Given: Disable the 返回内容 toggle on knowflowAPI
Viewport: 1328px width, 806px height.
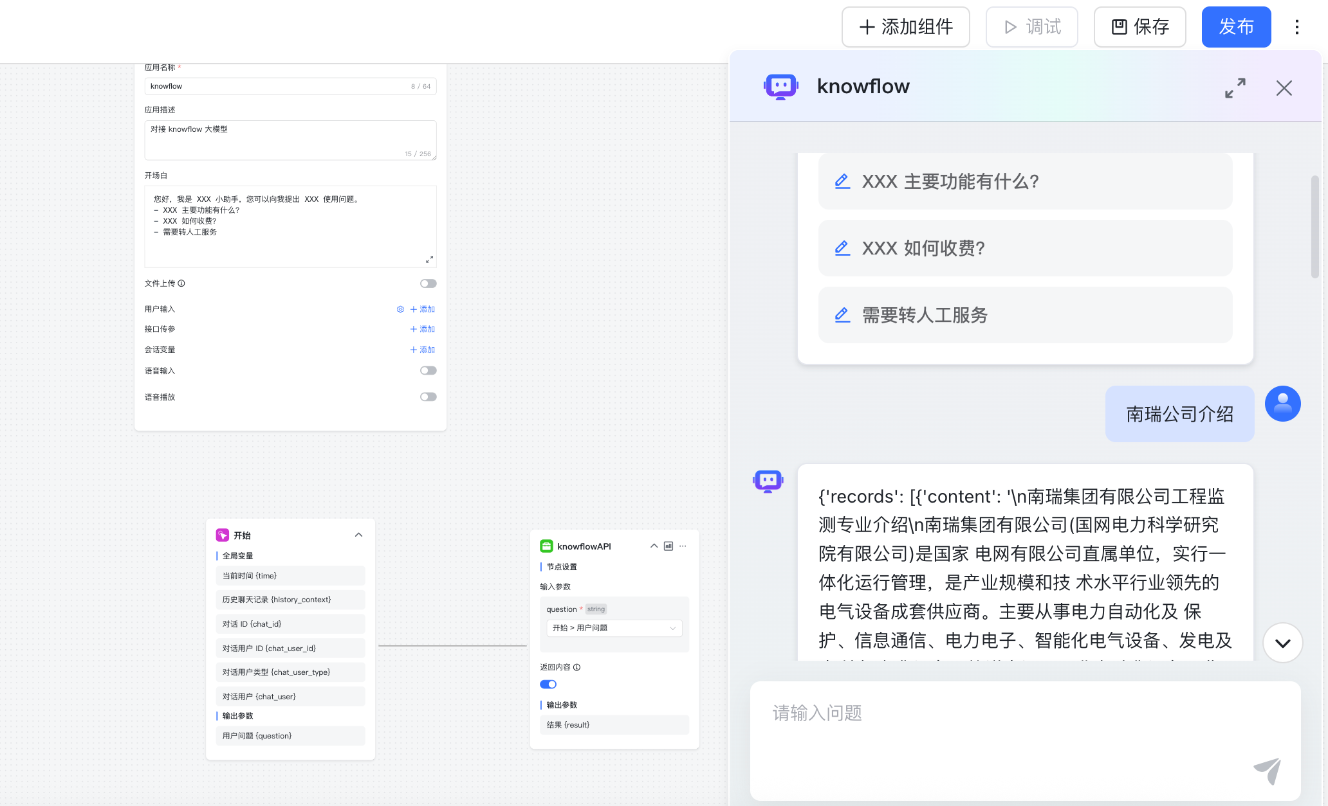Looking at the screenshot, I should [548, 684].
